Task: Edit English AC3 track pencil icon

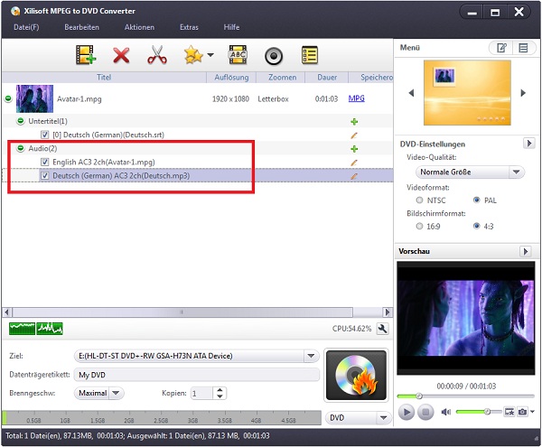Action: coord(353,163)
